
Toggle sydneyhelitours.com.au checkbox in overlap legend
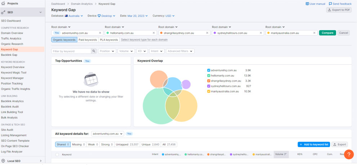[x=209, y=86]
